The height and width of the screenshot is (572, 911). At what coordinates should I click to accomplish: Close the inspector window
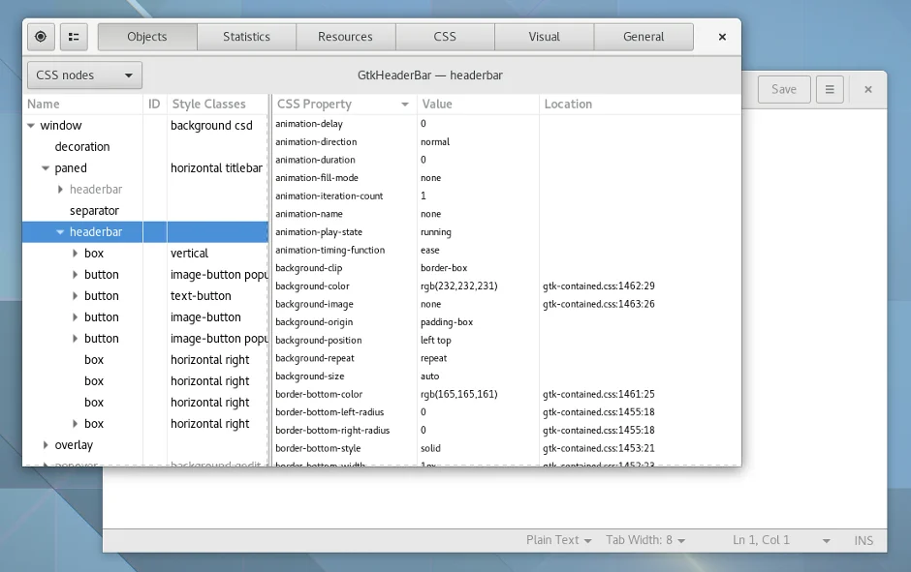pyautogui.click(x=722, y=37)
